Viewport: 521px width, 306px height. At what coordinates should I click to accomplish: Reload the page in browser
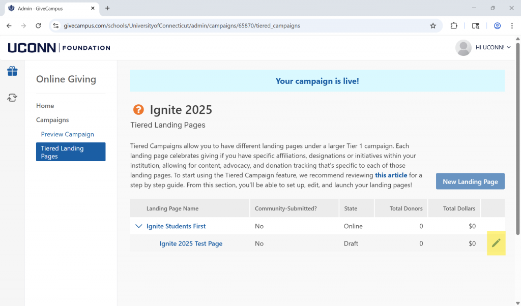pyautogui.click(x=38, y=26)
